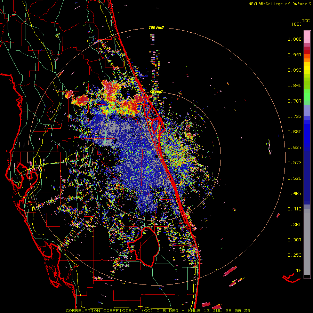Click the DCC label above the color bar
The image size is (313, 313).
tap(305, 21)
